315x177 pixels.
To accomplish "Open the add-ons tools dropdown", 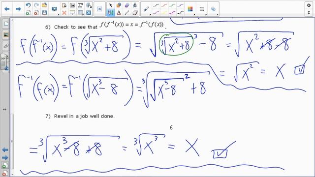I will tap(89, 5).
